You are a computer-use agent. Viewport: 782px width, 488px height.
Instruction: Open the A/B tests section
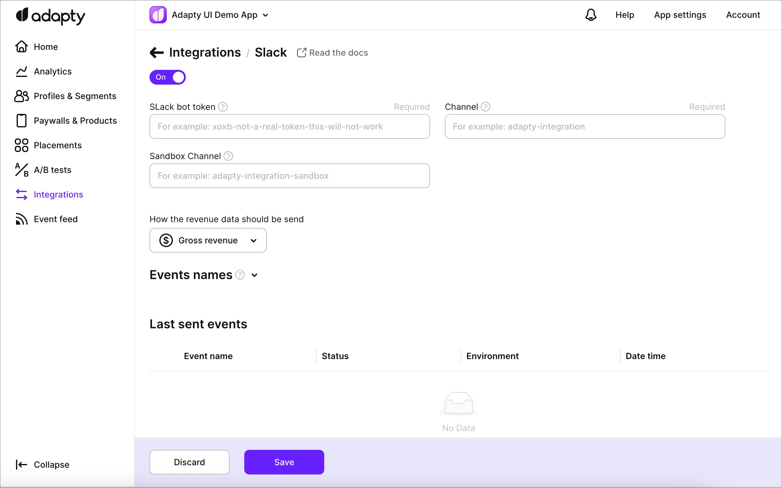pos(52,170)
